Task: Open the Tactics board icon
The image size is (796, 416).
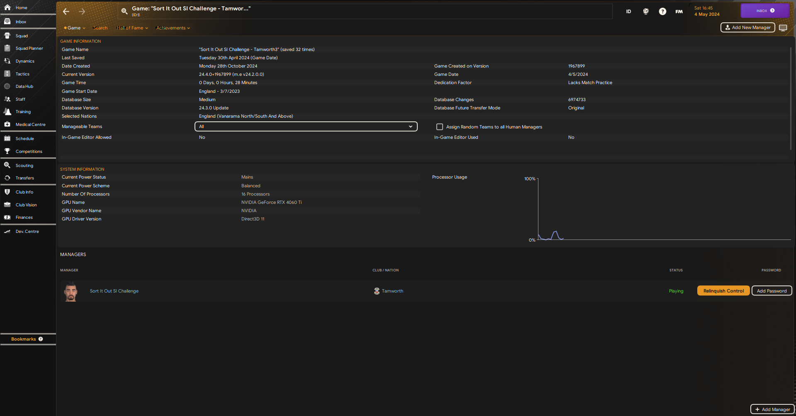Action: [7, 74]
